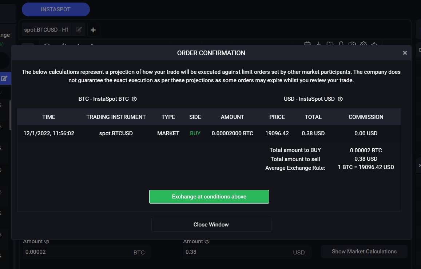Click the USD - InstaSpot USD label

[309, 99]
